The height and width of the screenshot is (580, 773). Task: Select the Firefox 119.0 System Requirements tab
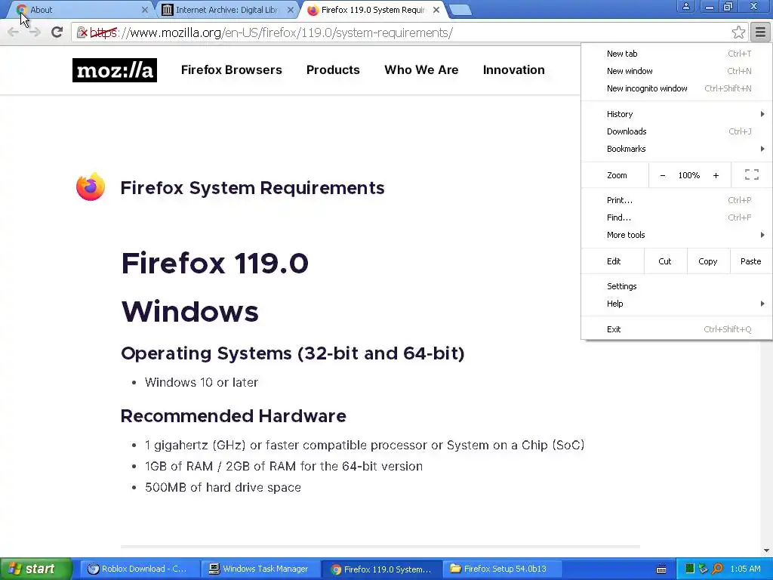[372, 10]
